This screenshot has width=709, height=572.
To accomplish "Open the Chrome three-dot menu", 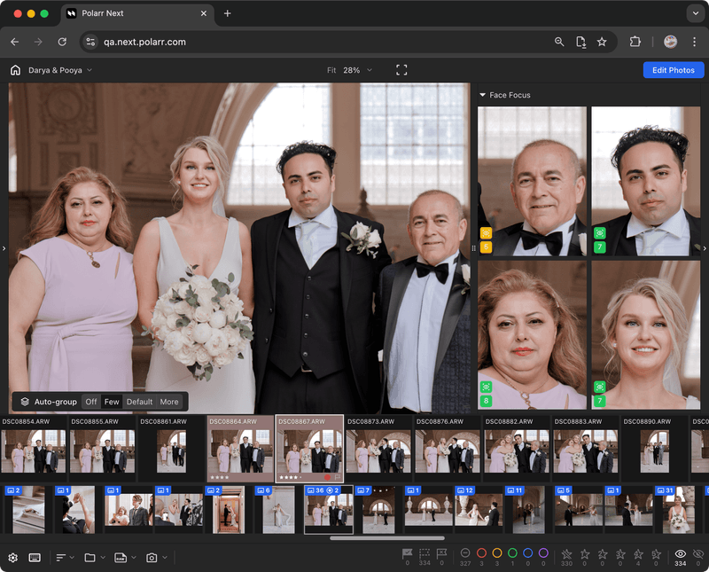I will coord(696,42).
